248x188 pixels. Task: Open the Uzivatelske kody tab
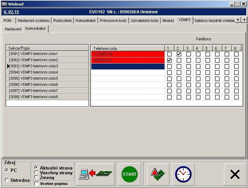pyautogui.click(x=144, y=21)
